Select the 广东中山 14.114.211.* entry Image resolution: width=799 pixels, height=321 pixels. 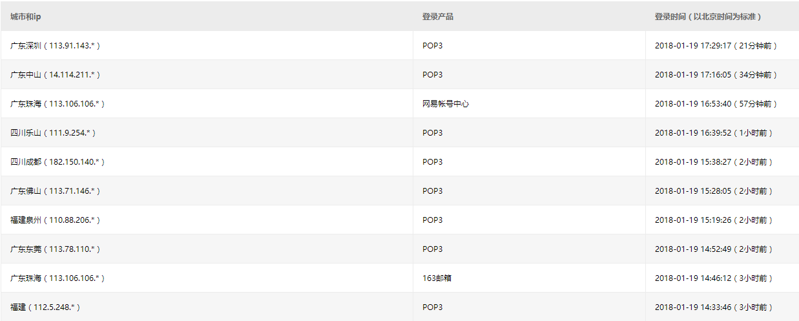point(55,75)
